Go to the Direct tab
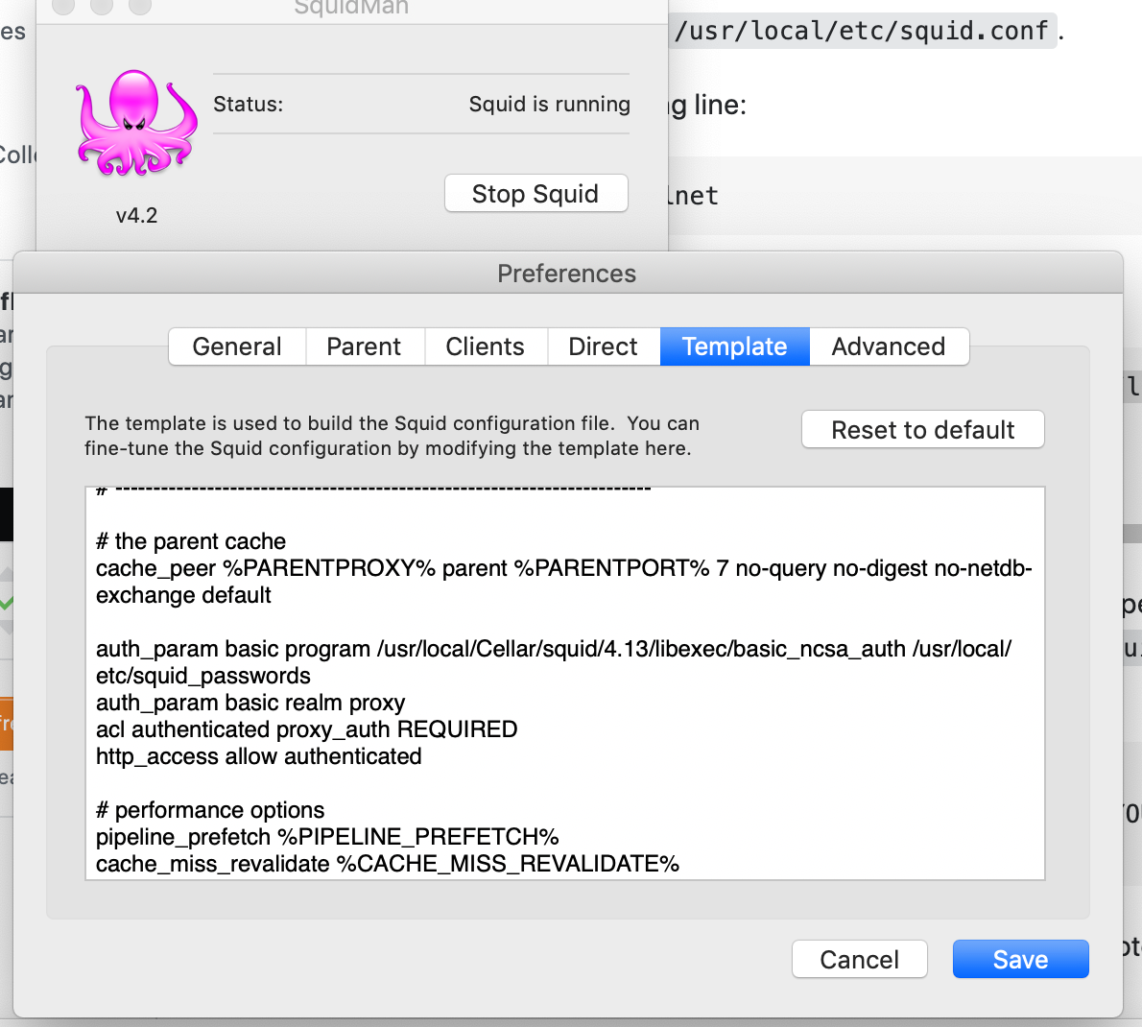The width and height of the screenshot is (1142, 1027). pyautogui.click(x=603, y=346)
